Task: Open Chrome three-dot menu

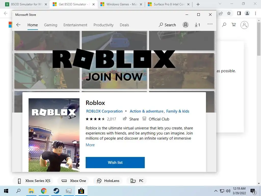Action: coord(255,13)
